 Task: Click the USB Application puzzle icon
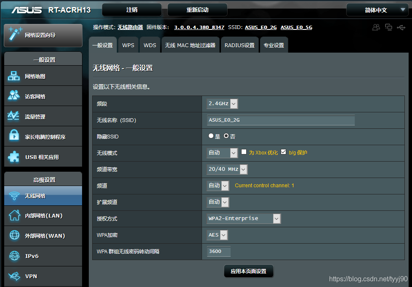(x=13, y=157)
